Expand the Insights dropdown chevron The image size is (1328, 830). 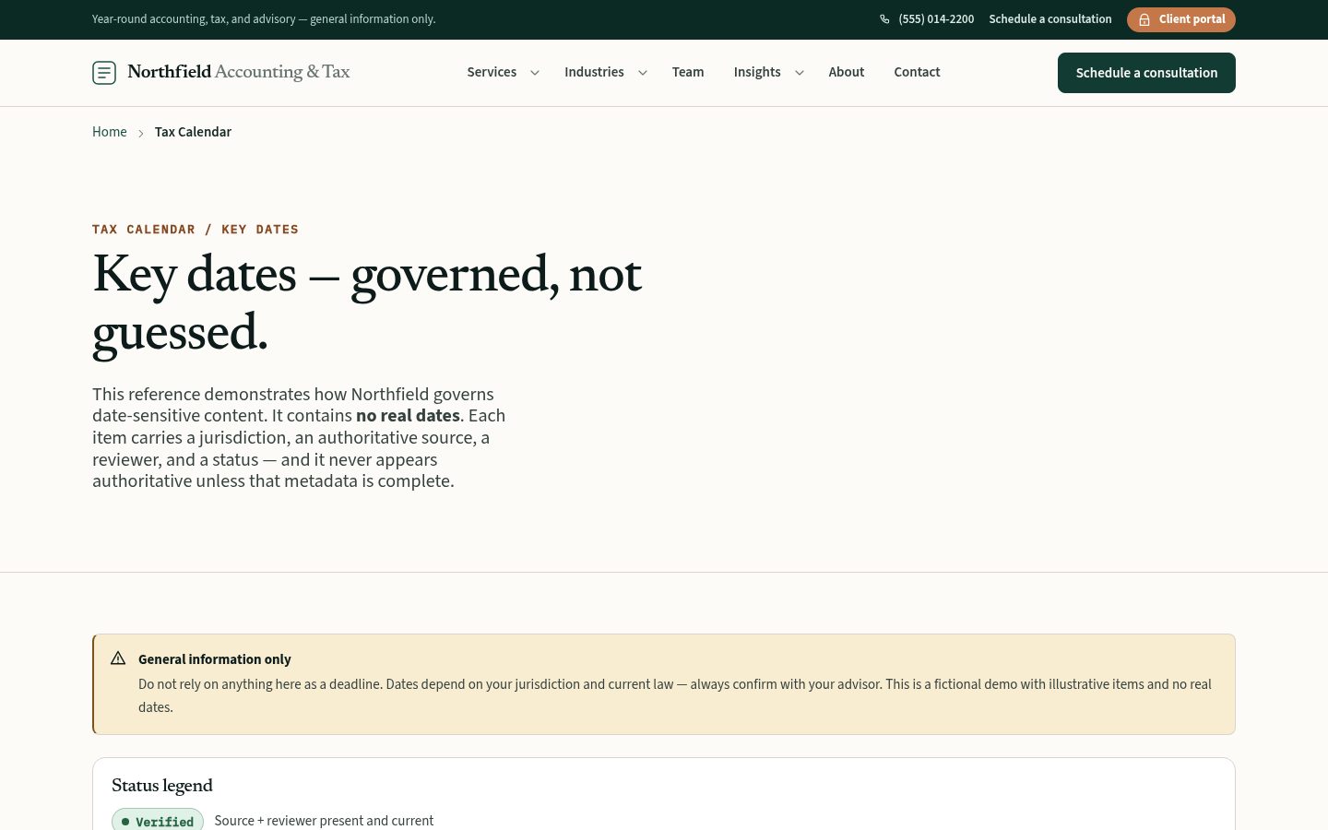click(800, 73)
